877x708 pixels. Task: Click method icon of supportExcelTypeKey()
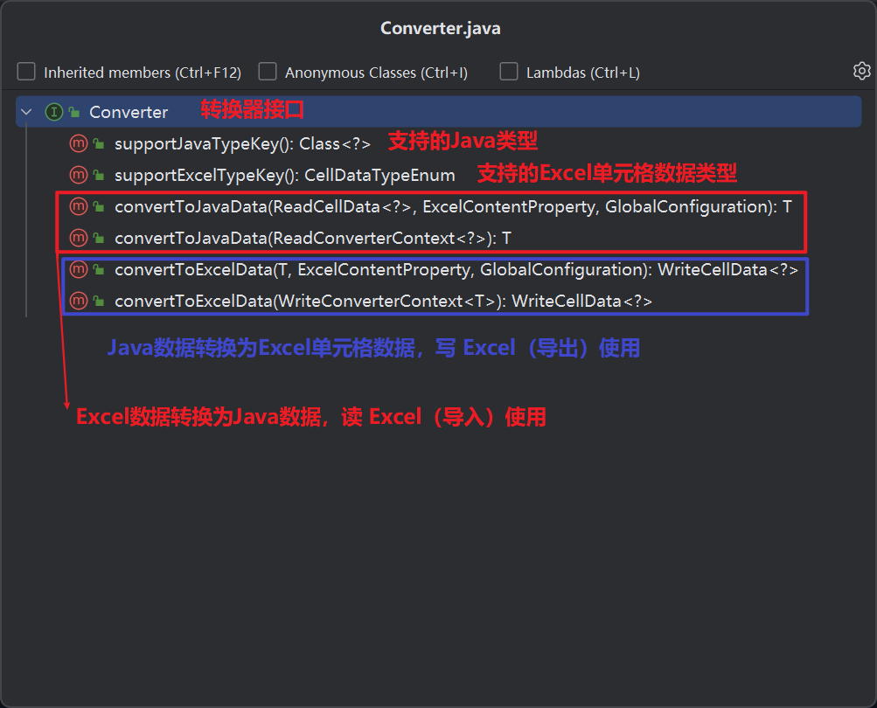click(x=79, y=175)
